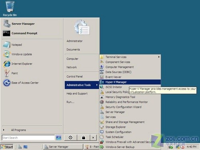Click the System Configuration icon
This screenshot has width=200, height=150.
tap(102, 132)
